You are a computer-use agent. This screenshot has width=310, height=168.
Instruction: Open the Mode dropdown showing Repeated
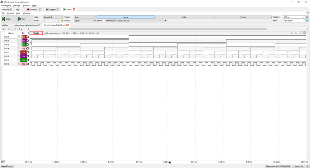click(x=53, y=17)
